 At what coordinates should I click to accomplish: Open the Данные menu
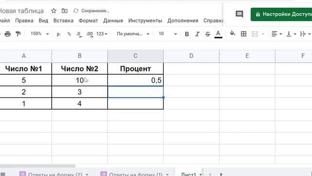(113, 21)
